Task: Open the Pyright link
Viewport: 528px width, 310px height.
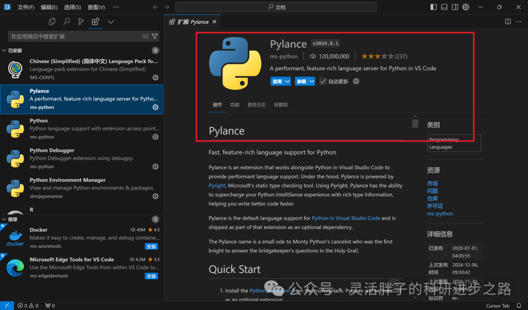Action: click(217, 186)
